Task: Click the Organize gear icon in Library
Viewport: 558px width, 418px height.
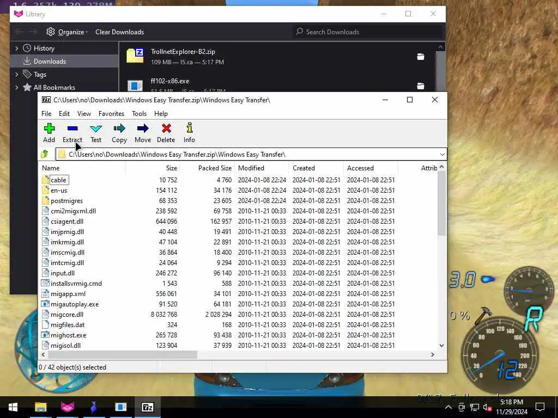Action: coord(51,32)
